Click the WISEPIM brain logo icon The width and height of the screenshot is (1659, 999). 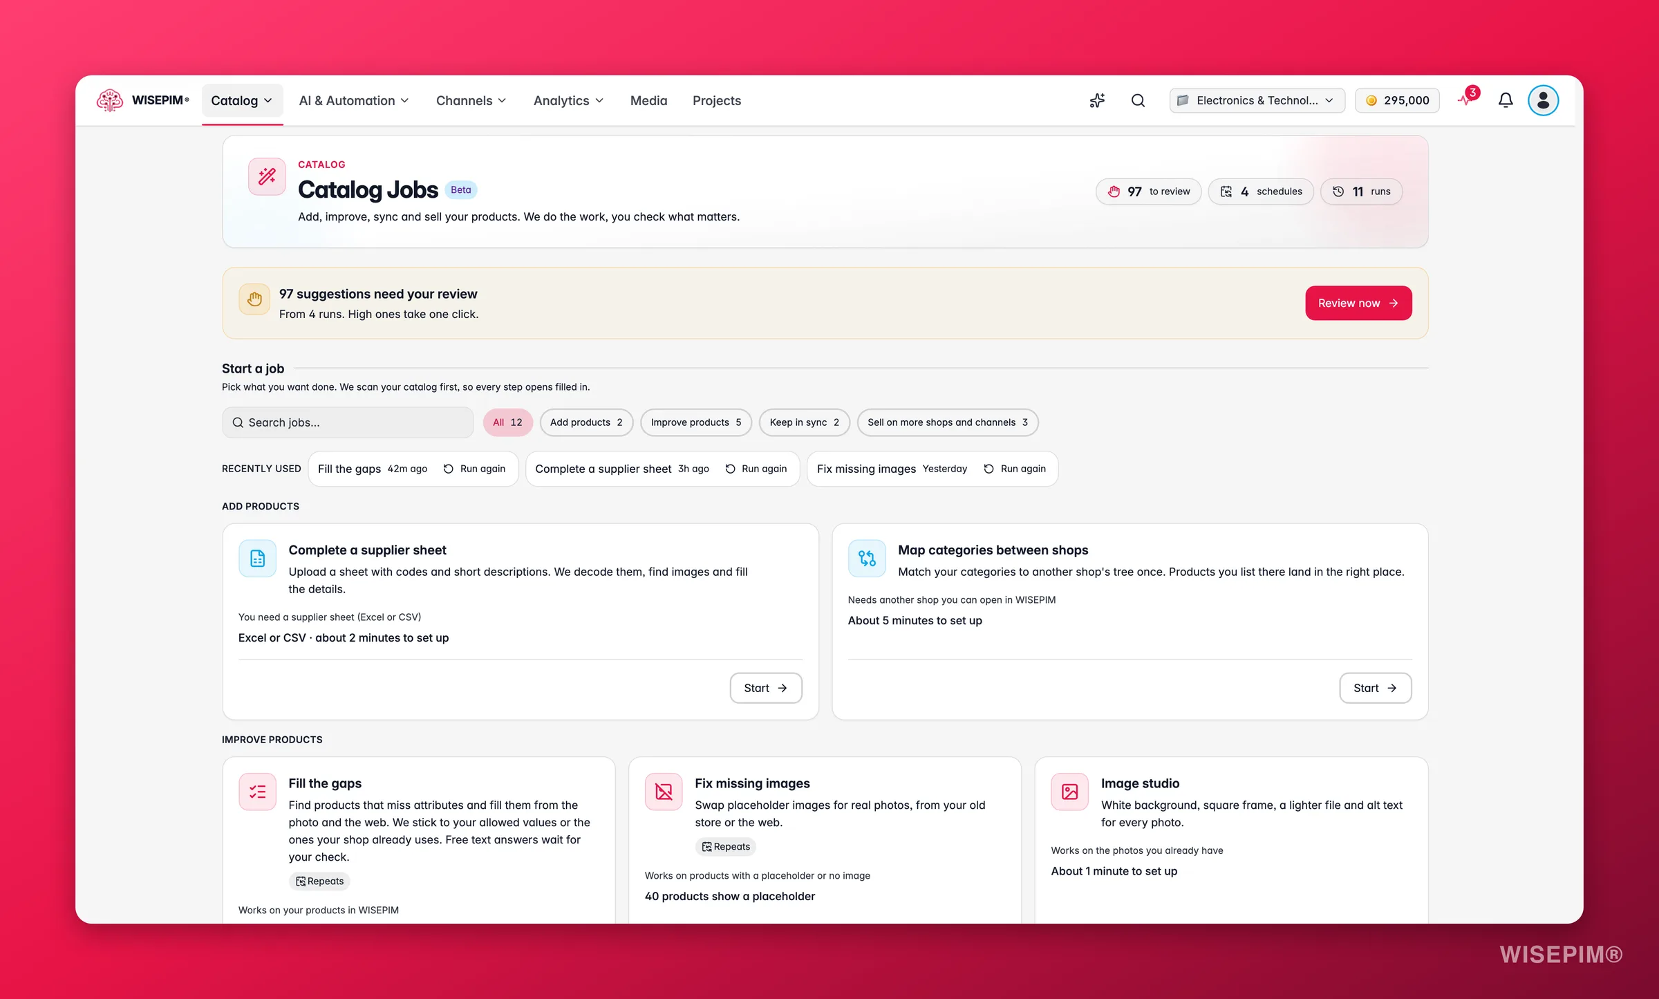click(110, 100)
